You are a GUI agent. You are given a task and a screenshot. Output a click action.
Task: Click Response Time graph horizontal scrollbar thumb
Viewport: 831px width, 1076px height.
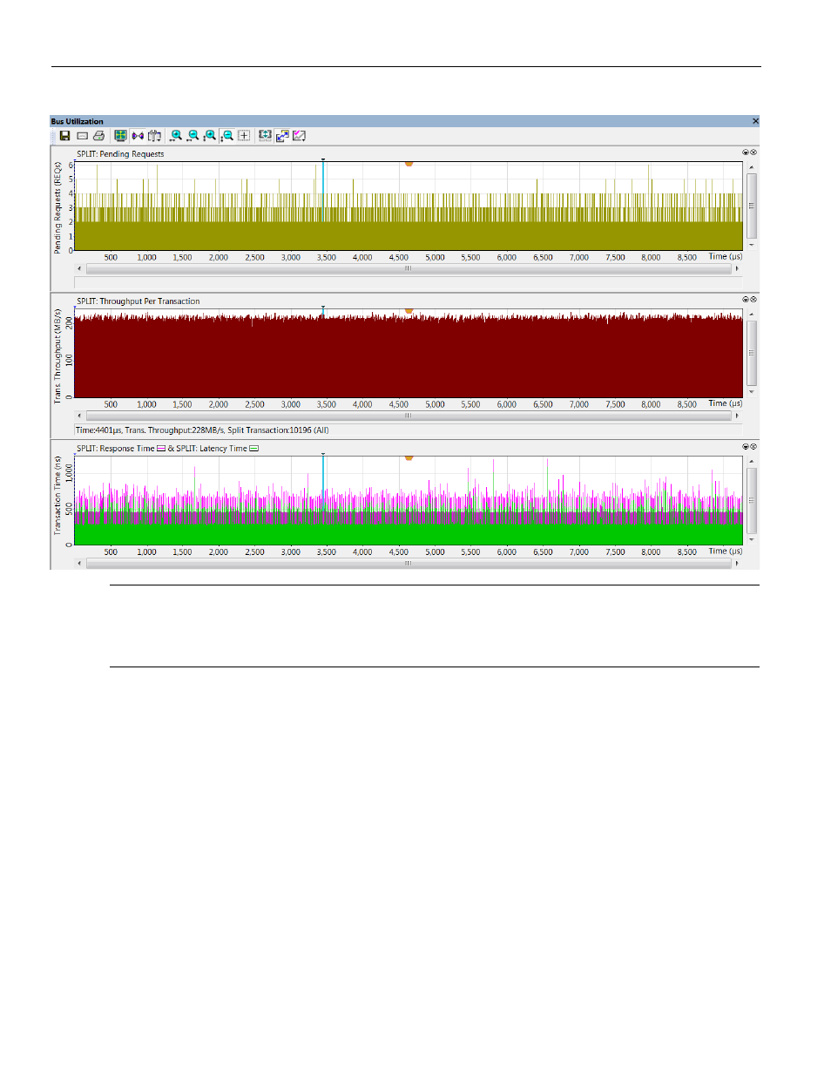pyautogui.click(x=408, y=563)
